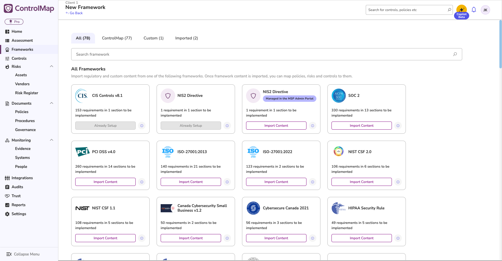Show info for MSP-managed NIS2 Directive card
This screenshot has width=502, height=261.
pos(313,126)
